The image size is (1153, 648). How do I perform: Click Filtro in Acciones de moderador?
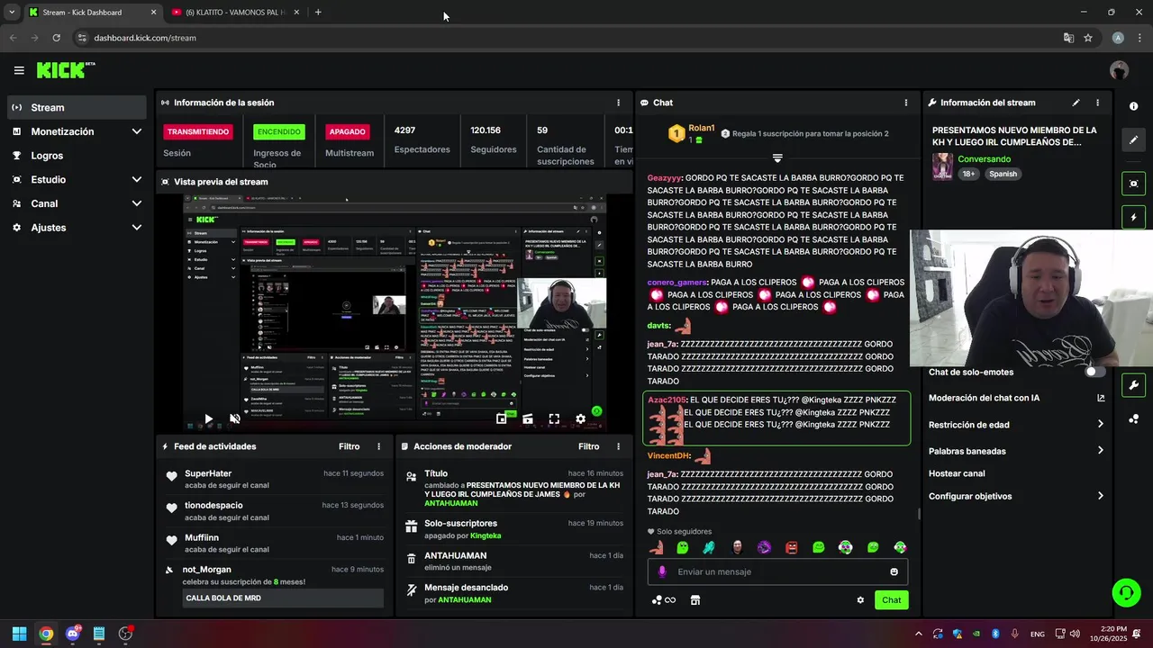click(x=589, y=446)
